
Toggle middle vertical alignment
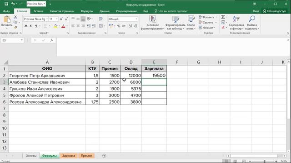(78, 19)
